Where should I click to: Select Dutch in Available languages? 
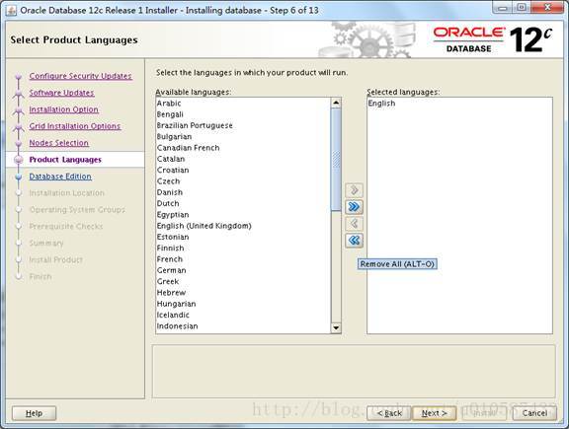click(243, 203)
